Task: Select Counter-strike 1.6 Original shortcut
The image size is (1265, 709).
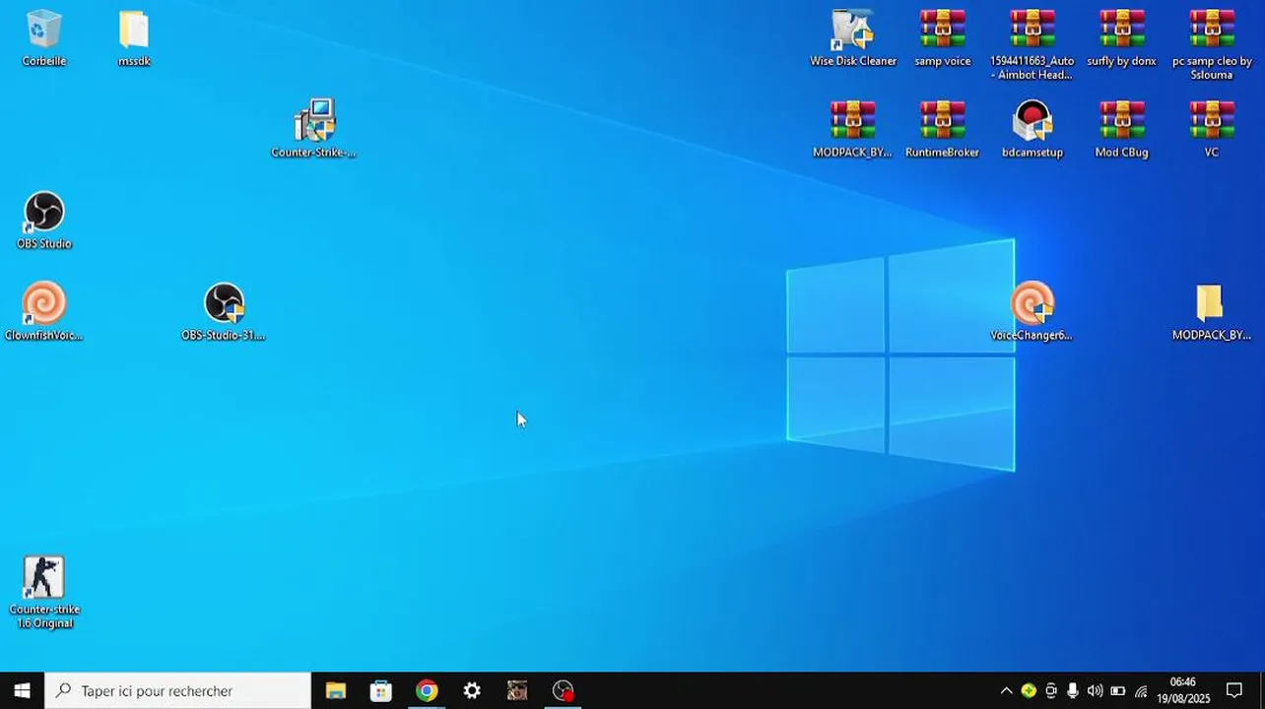Action: coord(43,592)
